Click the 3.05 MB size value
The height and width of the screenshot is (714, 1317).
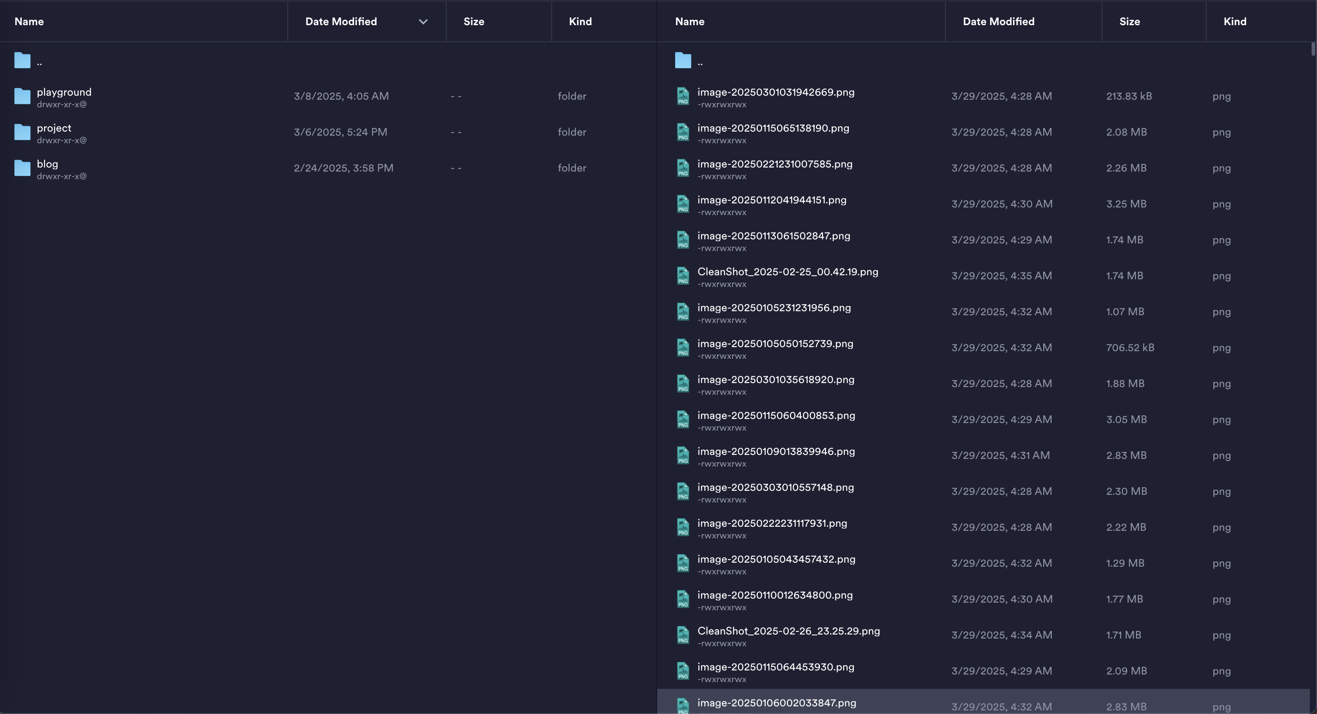pyautogui.click(x=1126, y=419)
